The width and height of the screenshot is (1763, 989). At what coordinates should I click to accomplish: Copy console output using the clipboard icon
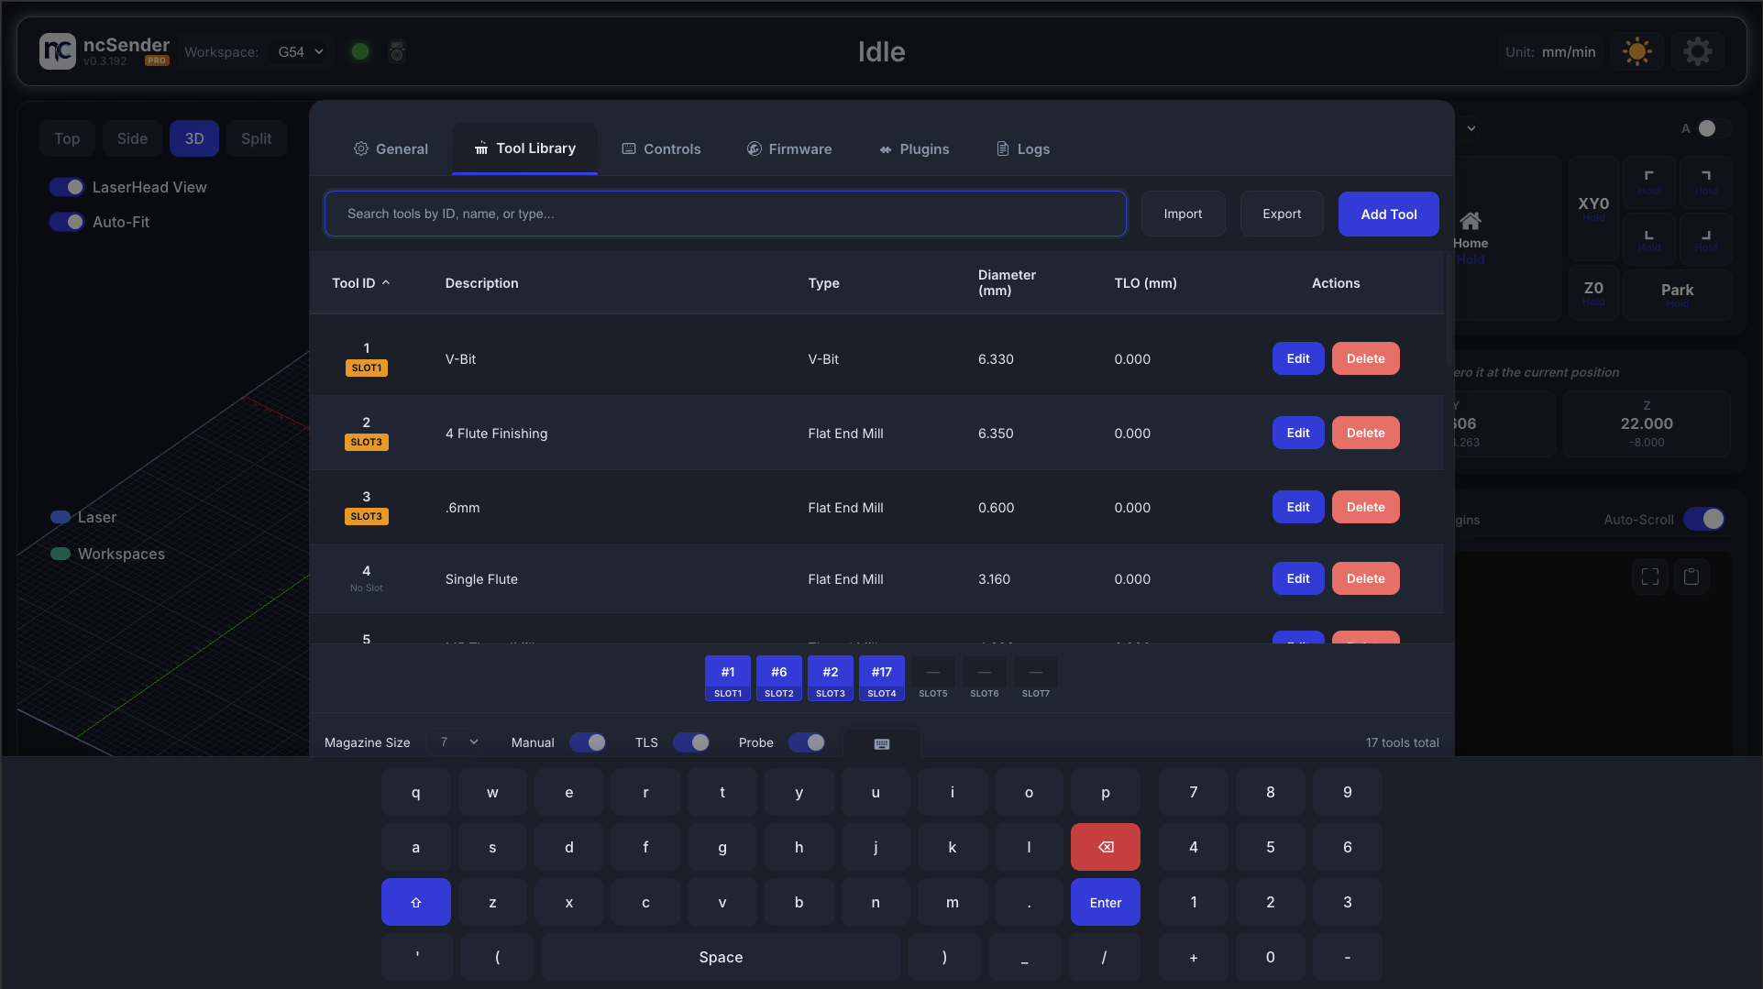[1691, 577]
